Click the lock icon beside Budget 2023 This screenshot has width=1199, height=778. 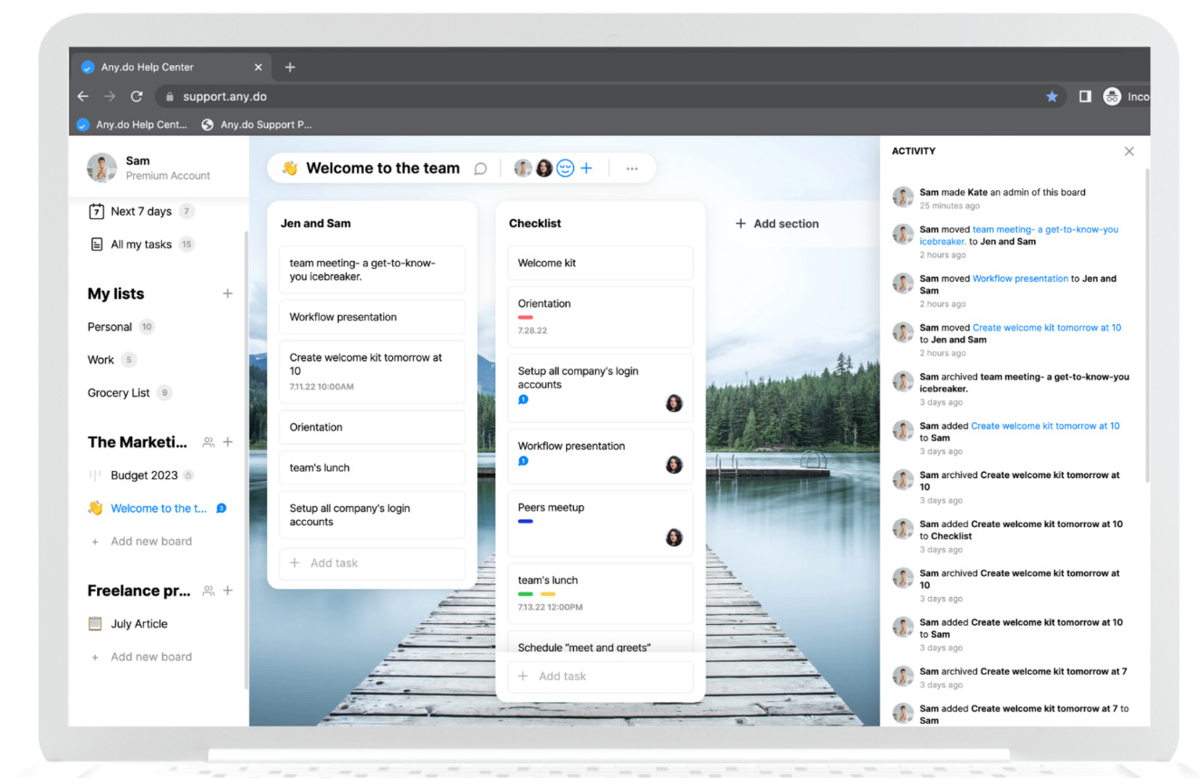(188, 475)
